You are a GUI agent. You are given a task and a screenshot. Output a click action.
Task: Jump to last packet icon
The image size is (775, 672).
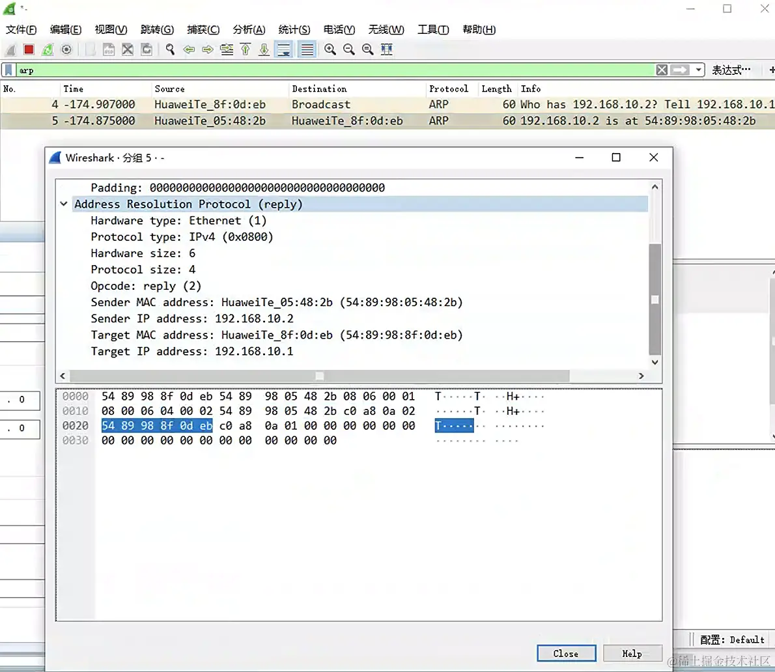coord(264,49)
